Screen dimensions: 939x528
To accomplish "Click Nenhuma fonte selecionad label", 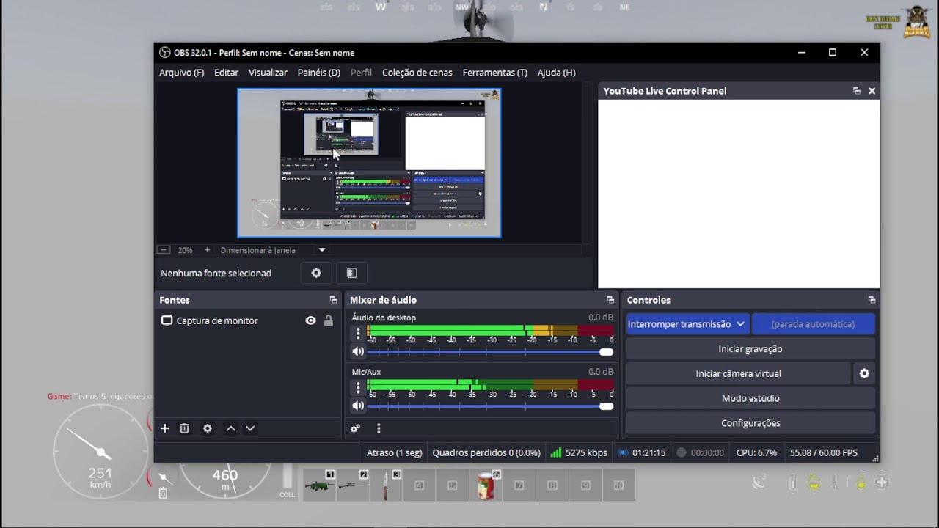I will pos(216,273).
